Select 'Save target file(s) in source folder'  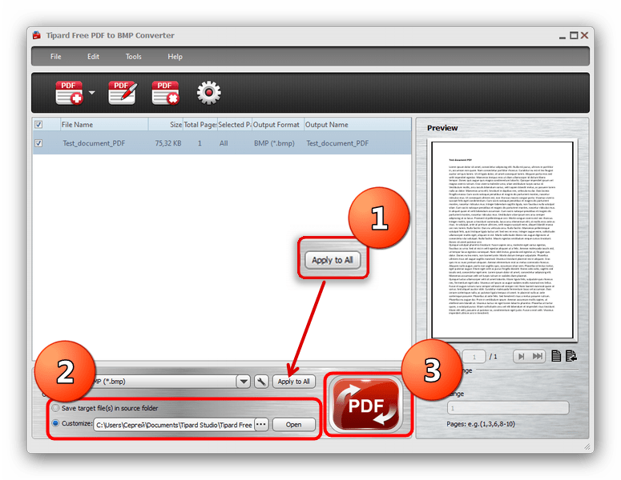tap(55, 408)
